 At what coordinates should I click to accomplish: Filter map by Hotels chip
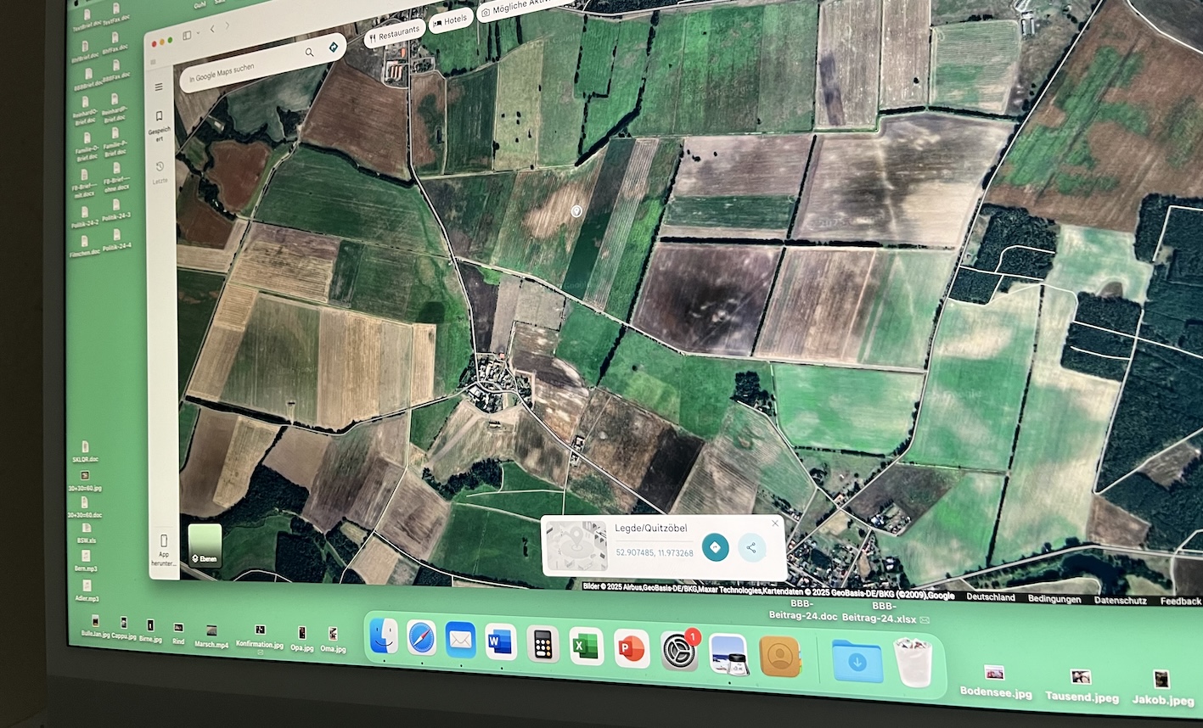(450, 20)
